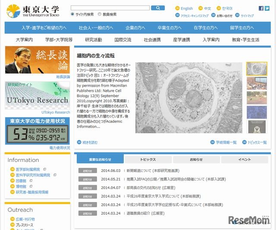This screenshot has height=230, width=276.
Task: Open 平成26年度東京大学入学式 notice
Action: [x=164, y=196]
